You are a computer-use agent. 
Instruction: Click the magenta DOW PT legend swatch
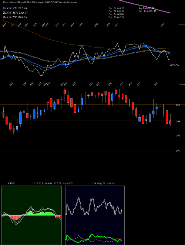click(x=4, y=17)
